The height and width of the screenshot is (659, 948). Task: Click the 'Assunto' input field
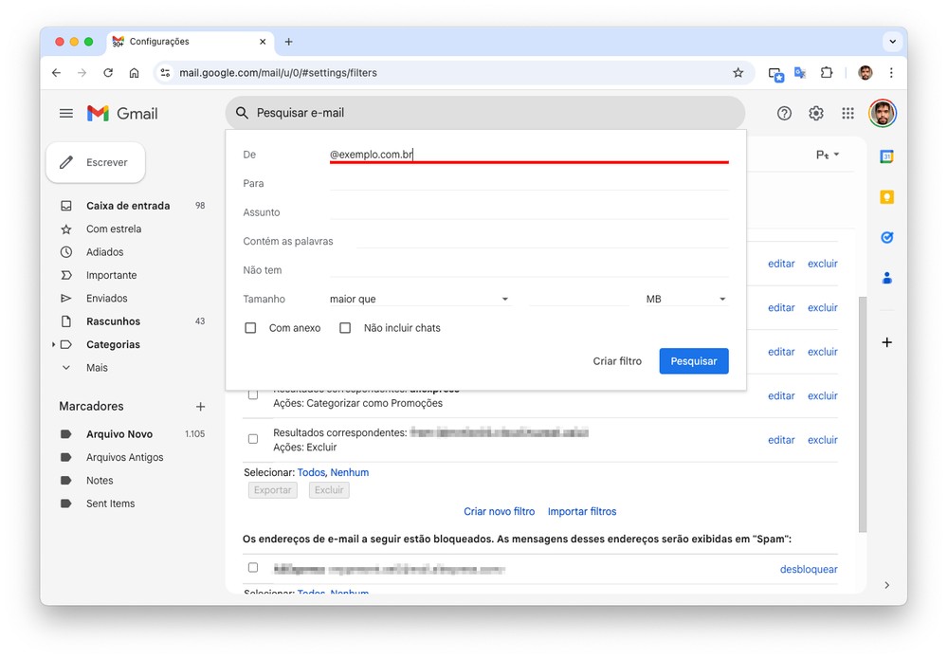(528, 212)
